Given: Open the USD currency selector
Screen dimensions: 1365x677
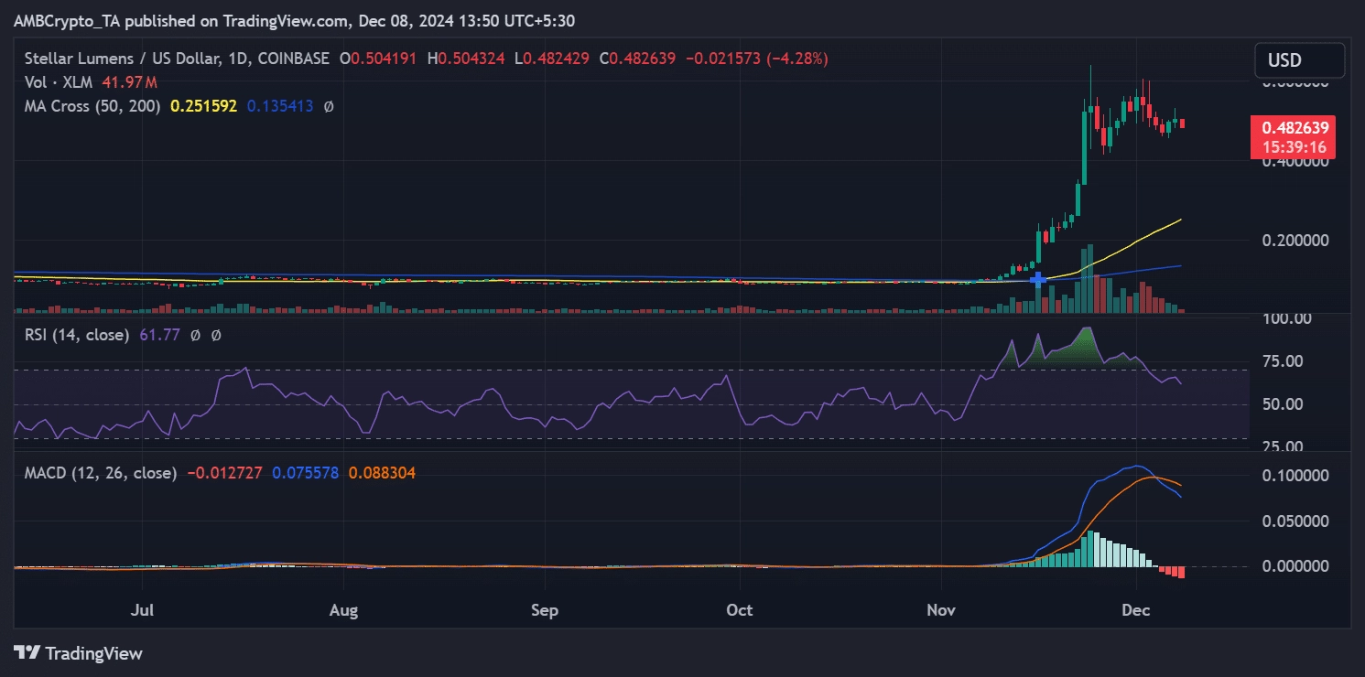Looking at the screenshot, I should 1299,60.
